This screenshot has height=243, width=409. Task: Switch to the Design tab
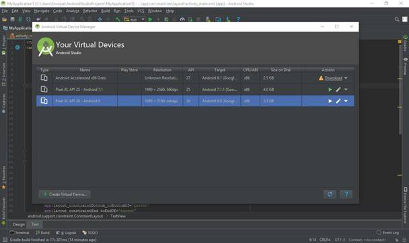pyautogui.click(x=19, y=224)
